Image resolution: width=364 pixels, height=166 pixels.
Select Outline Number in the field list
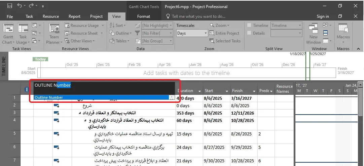102,97
